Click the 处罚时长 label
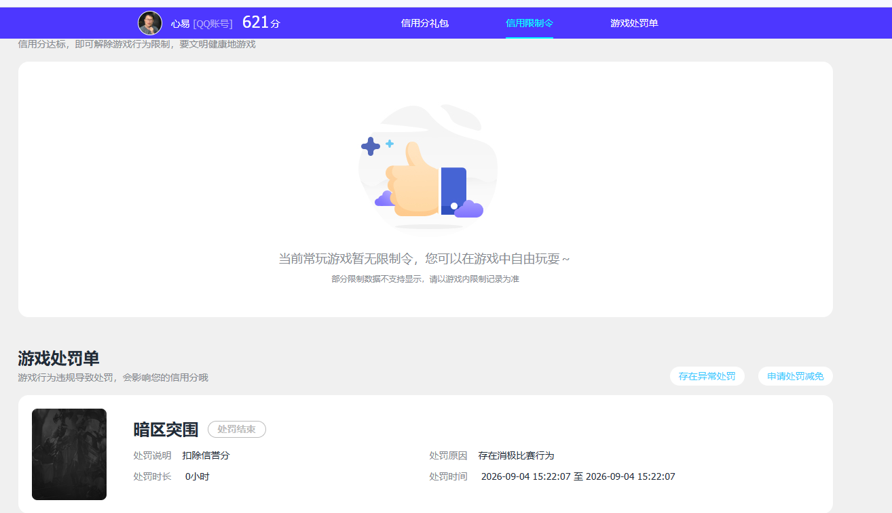The image size is (892, 513). 153,476
